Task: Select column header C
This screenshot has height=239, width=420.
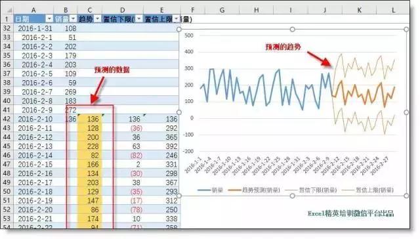Action: tap(89, 11)
